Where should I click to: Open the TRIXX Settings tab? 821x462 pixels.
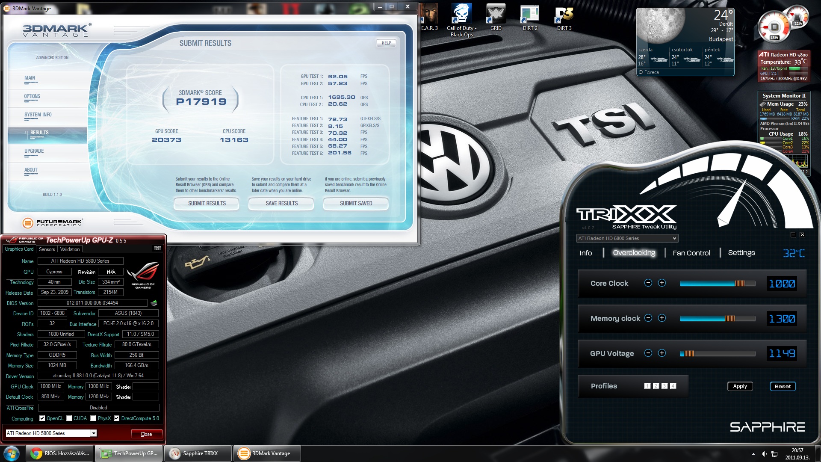click(741, 253)
